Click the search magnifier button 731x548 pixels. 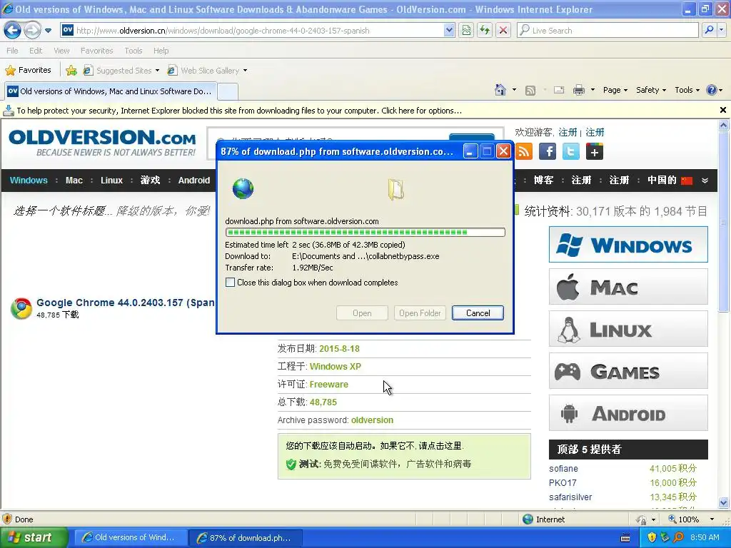click(709, 30)
